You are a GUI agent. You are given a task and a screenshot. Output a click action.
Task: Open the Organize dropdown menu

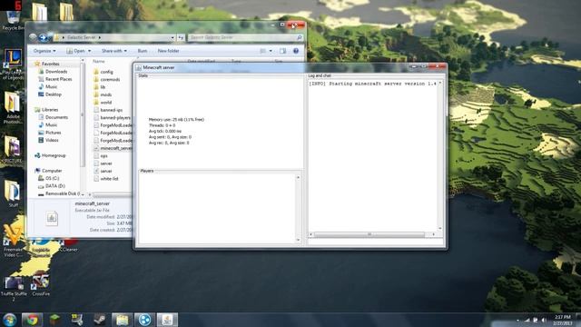[44, 51]
